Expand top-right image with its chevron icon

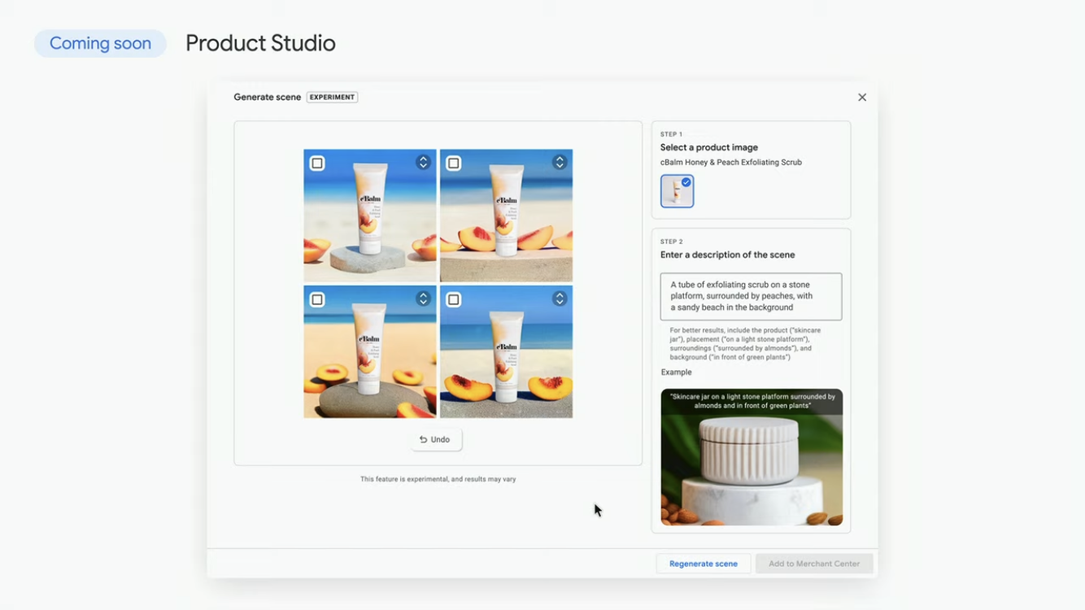(560, 163)
